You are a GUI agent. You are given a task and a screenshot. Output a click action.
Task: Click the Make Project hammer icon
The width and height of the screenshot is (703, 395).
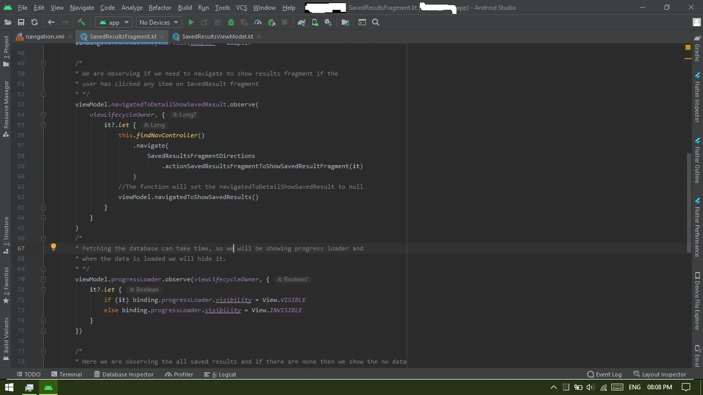(81, 22)
